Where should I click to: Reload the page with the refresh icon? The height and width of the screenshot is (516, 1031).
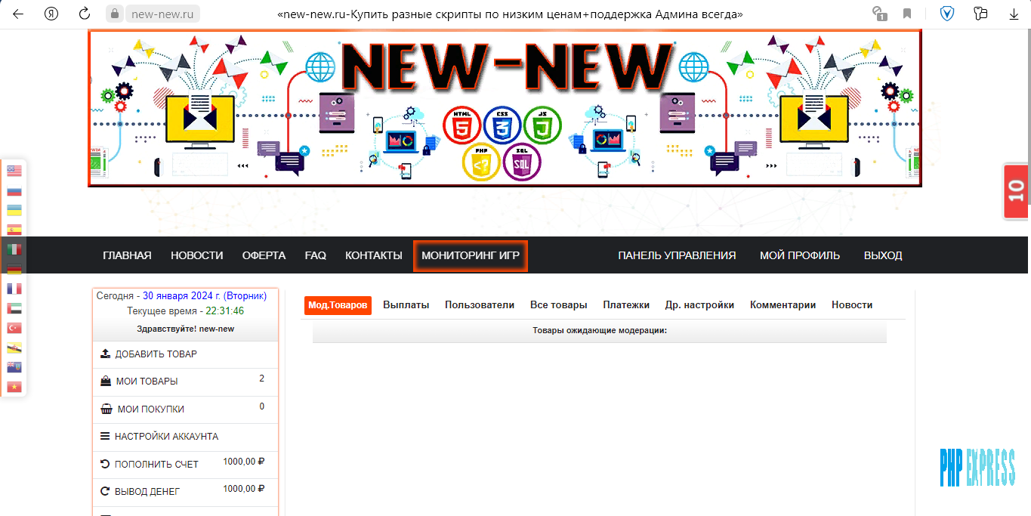coord(85,14)
